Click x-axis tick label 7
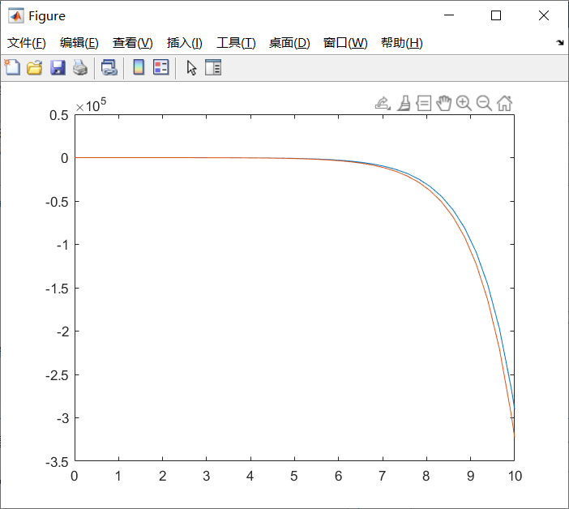Viewport: 569px width, 509px height. click(x=382, y=476)
